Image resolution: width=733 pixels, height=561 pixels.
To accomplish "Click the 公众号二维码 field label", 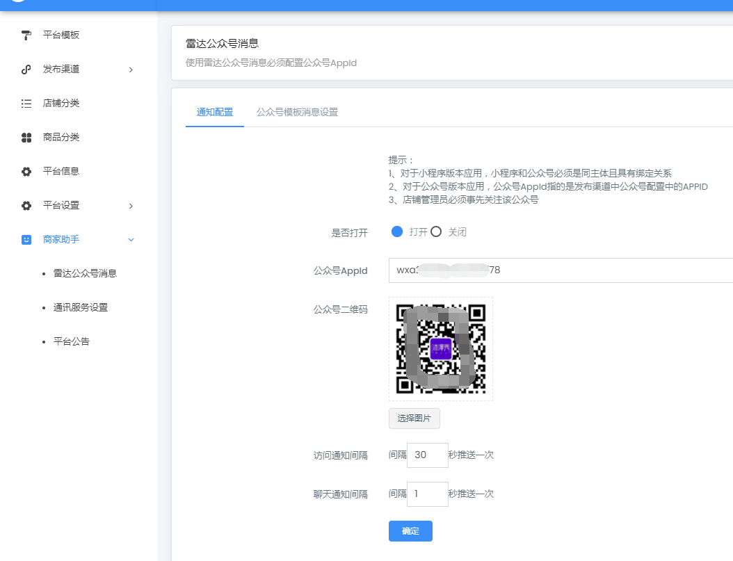I will click(x=340, y=309).
